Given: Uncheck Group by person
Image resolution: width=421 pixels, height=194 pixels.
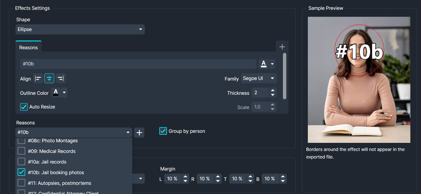Looking at the screenshot, I should click(x=163, y=131).
